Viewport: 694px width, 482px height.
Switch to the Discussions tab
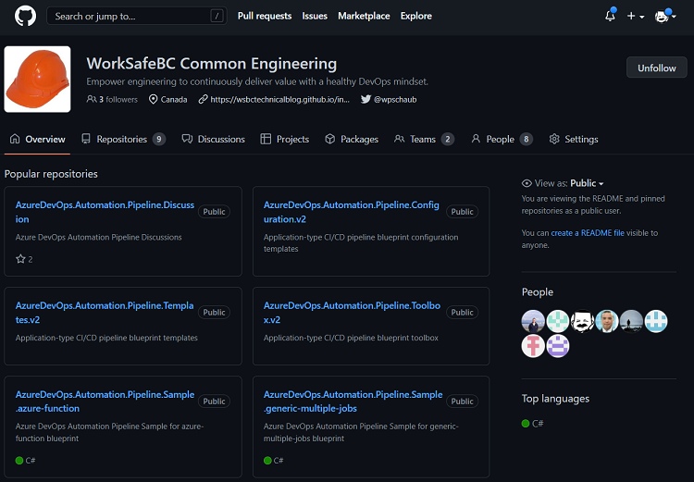click(x=214, y=139)
